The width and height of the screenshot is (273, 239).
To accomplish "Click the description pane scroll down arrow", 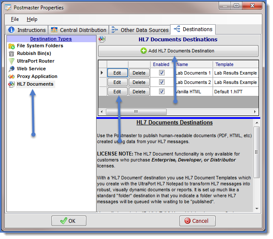I will tap(256, 209).
